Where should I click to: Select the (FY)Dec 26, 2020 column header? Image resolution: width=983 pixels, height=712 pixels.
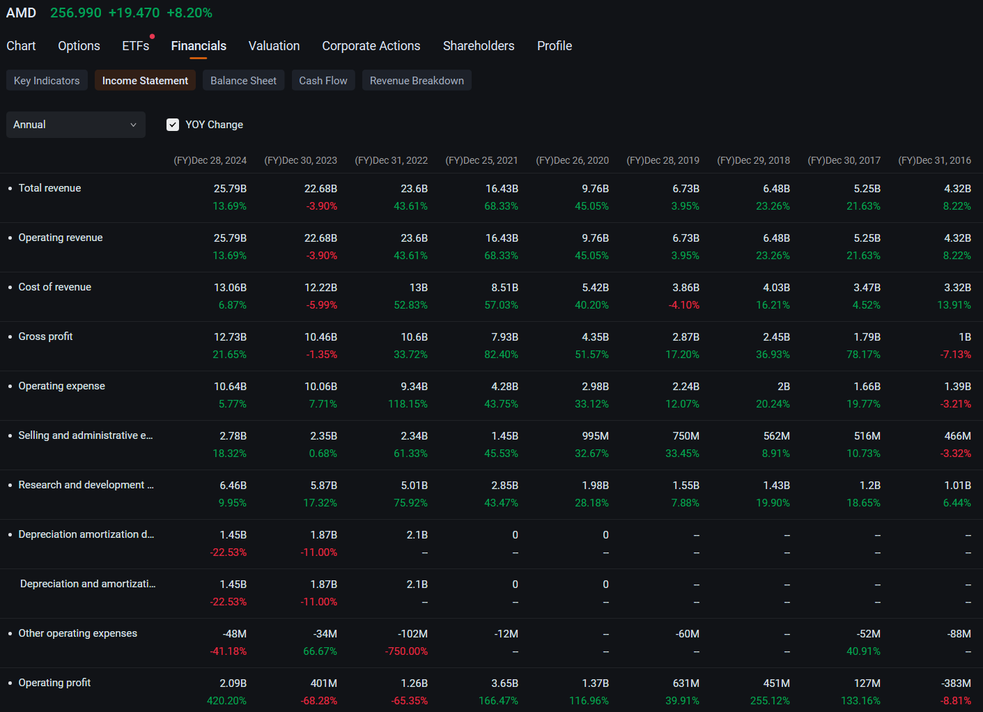point(572,160)
